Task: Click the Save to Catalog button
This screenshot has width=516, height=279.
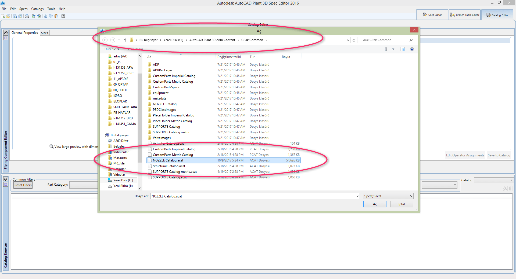Action: click(499, 155)
